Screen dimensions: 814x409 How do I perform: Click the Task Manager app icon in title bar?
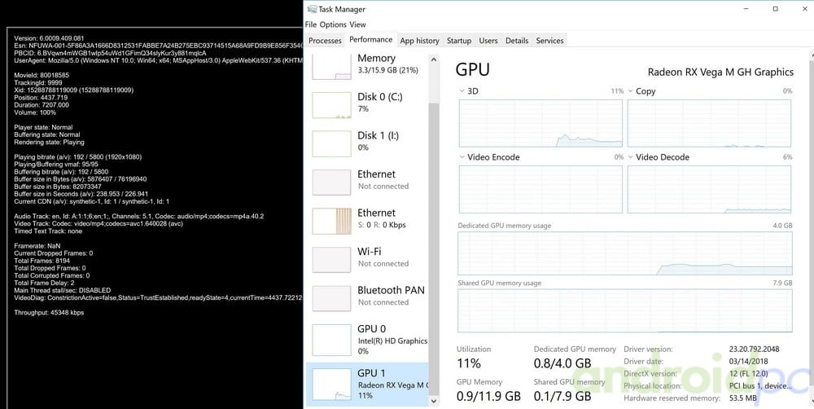coord(311,10)
